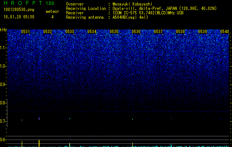The image size is (232, 147).
Task: Select the Ogata-vill. Akita-Pref. JAPAN location text
Action: (165, 8)
